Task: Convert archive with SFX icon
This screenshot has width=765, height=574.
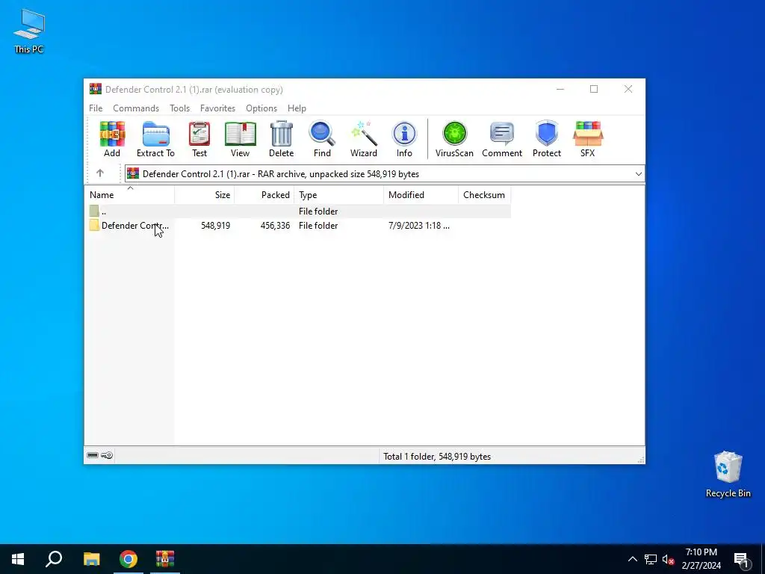Action: 587,139
